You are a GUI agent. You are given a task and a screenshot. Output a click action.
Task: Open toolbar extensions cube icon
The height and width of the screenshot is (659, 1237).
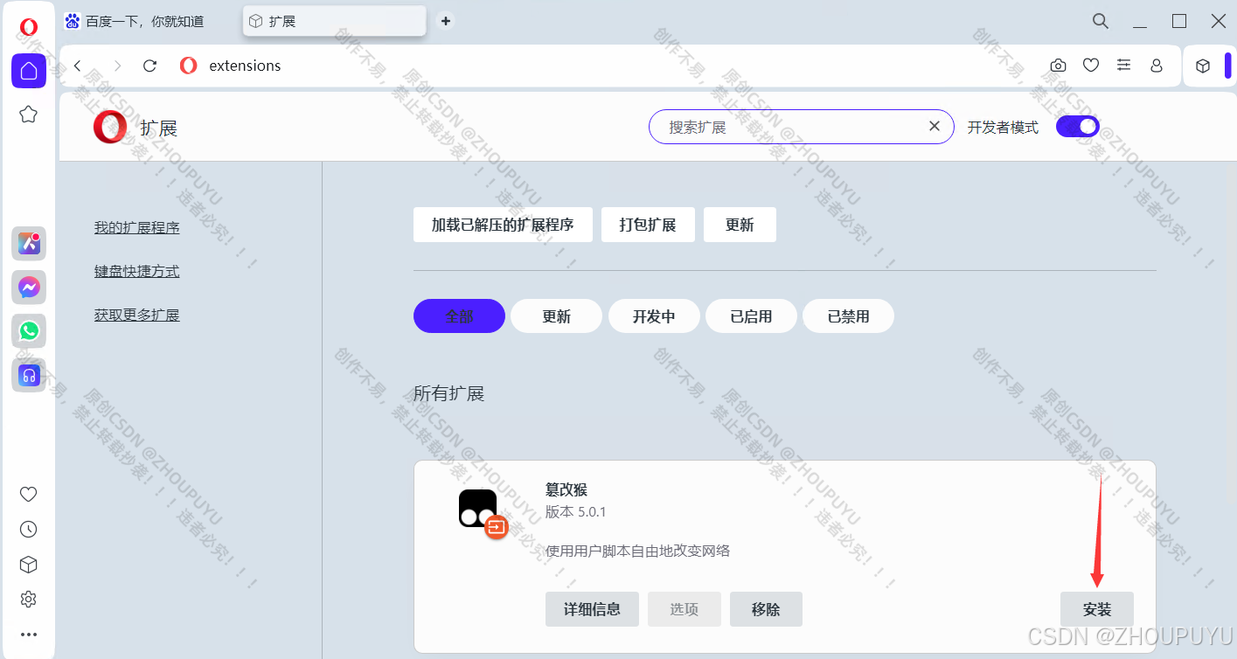pyautogui.click(x=1203, y=66)
